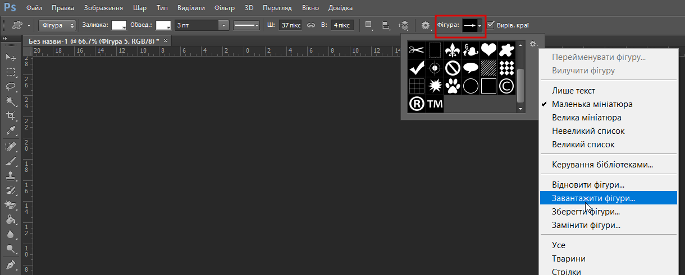Pick the checkmark shape

tap(416, 68)
